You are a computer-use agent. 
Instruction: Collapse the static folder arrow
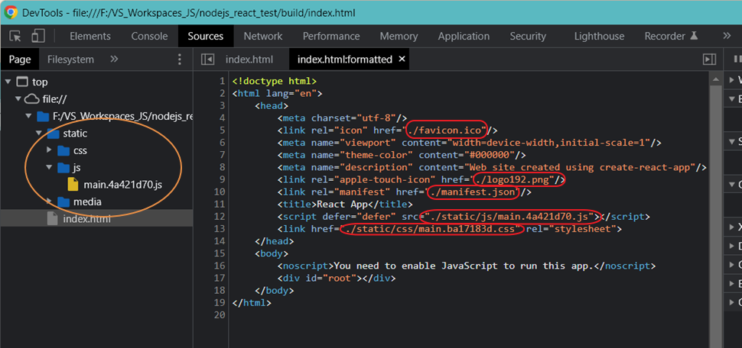(39, 133)
